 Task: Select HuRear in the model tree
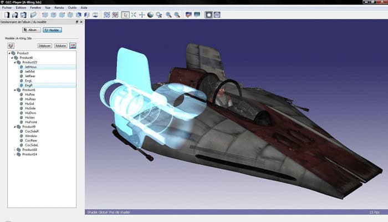click(x=30, y=99)
